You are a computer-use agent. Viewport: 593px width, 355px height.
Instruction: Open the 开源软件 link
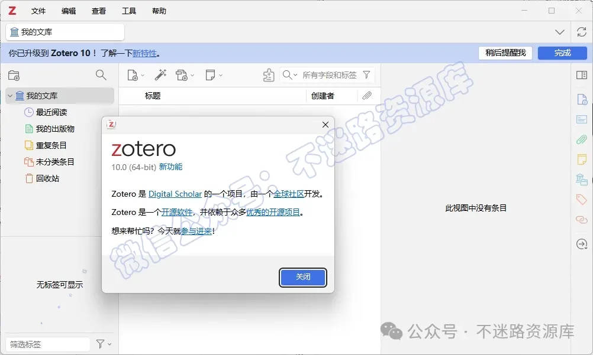[x=177, y=212]
